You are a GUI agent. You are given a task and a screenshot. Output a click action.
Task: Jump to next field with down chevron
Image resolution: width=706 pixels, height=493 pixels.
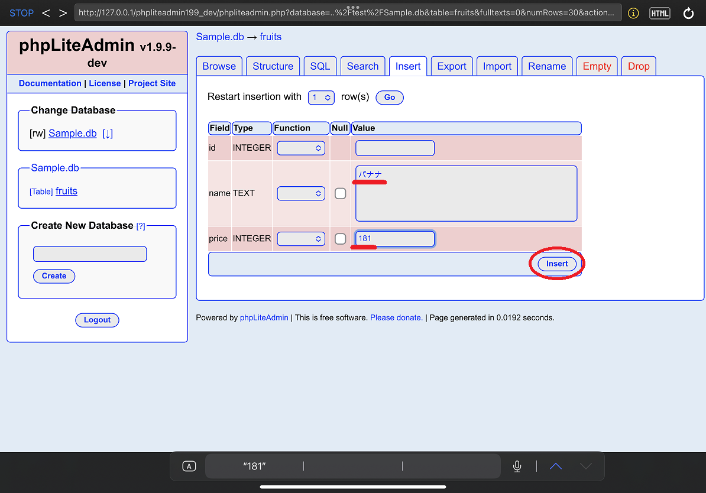(585, 466)
